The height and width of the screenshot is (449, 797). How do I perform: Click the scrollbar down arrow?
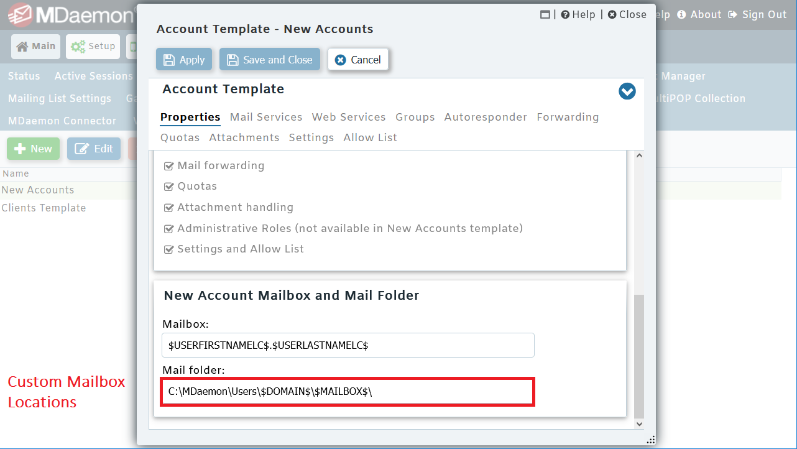(639, 424)
